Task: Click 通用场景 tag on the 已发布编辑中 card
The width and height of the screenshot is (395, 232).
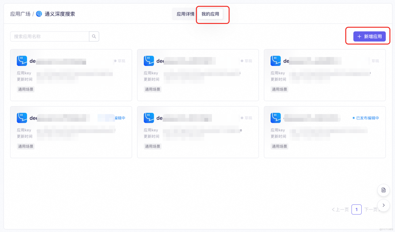Action: tap(279, 146)
